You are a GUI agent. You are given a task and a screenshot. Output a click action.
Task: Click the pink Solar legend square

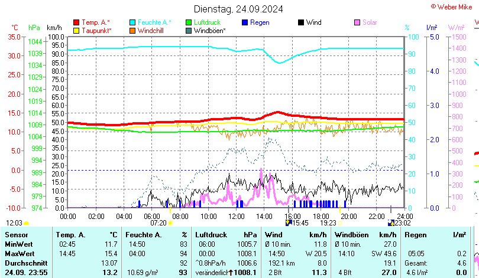[357, 22]
